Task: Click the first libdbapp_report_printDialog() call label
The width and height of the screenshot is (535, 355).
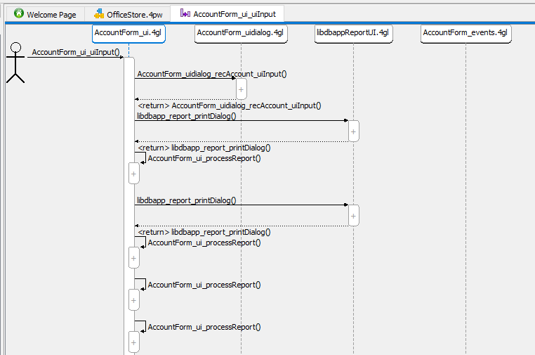Action: (x=187, y=116)
